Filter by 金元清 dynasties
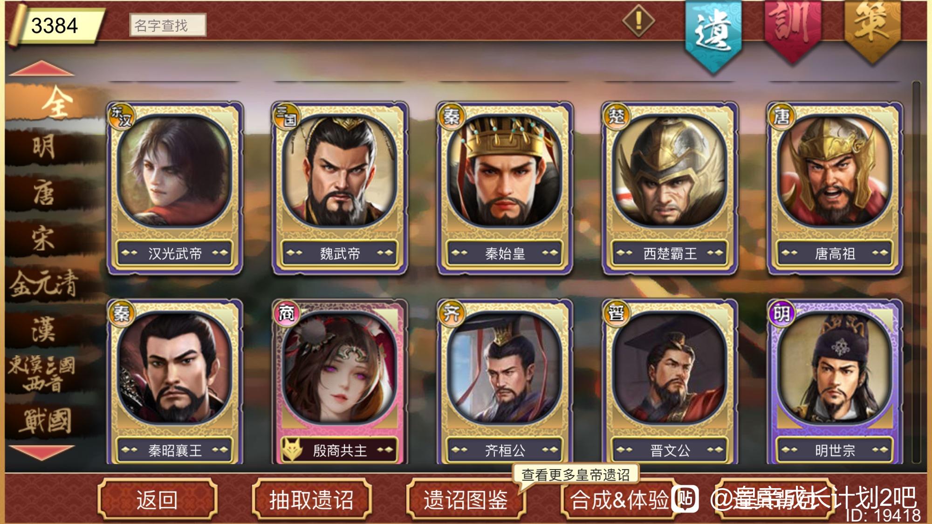Viewport: 932px width, 524px height. 44,283
